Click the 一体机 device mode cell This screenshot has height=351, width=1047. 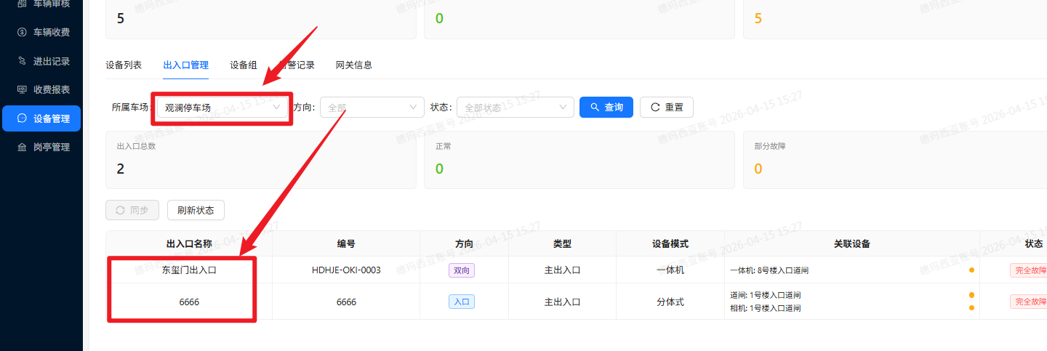(670, 270)
